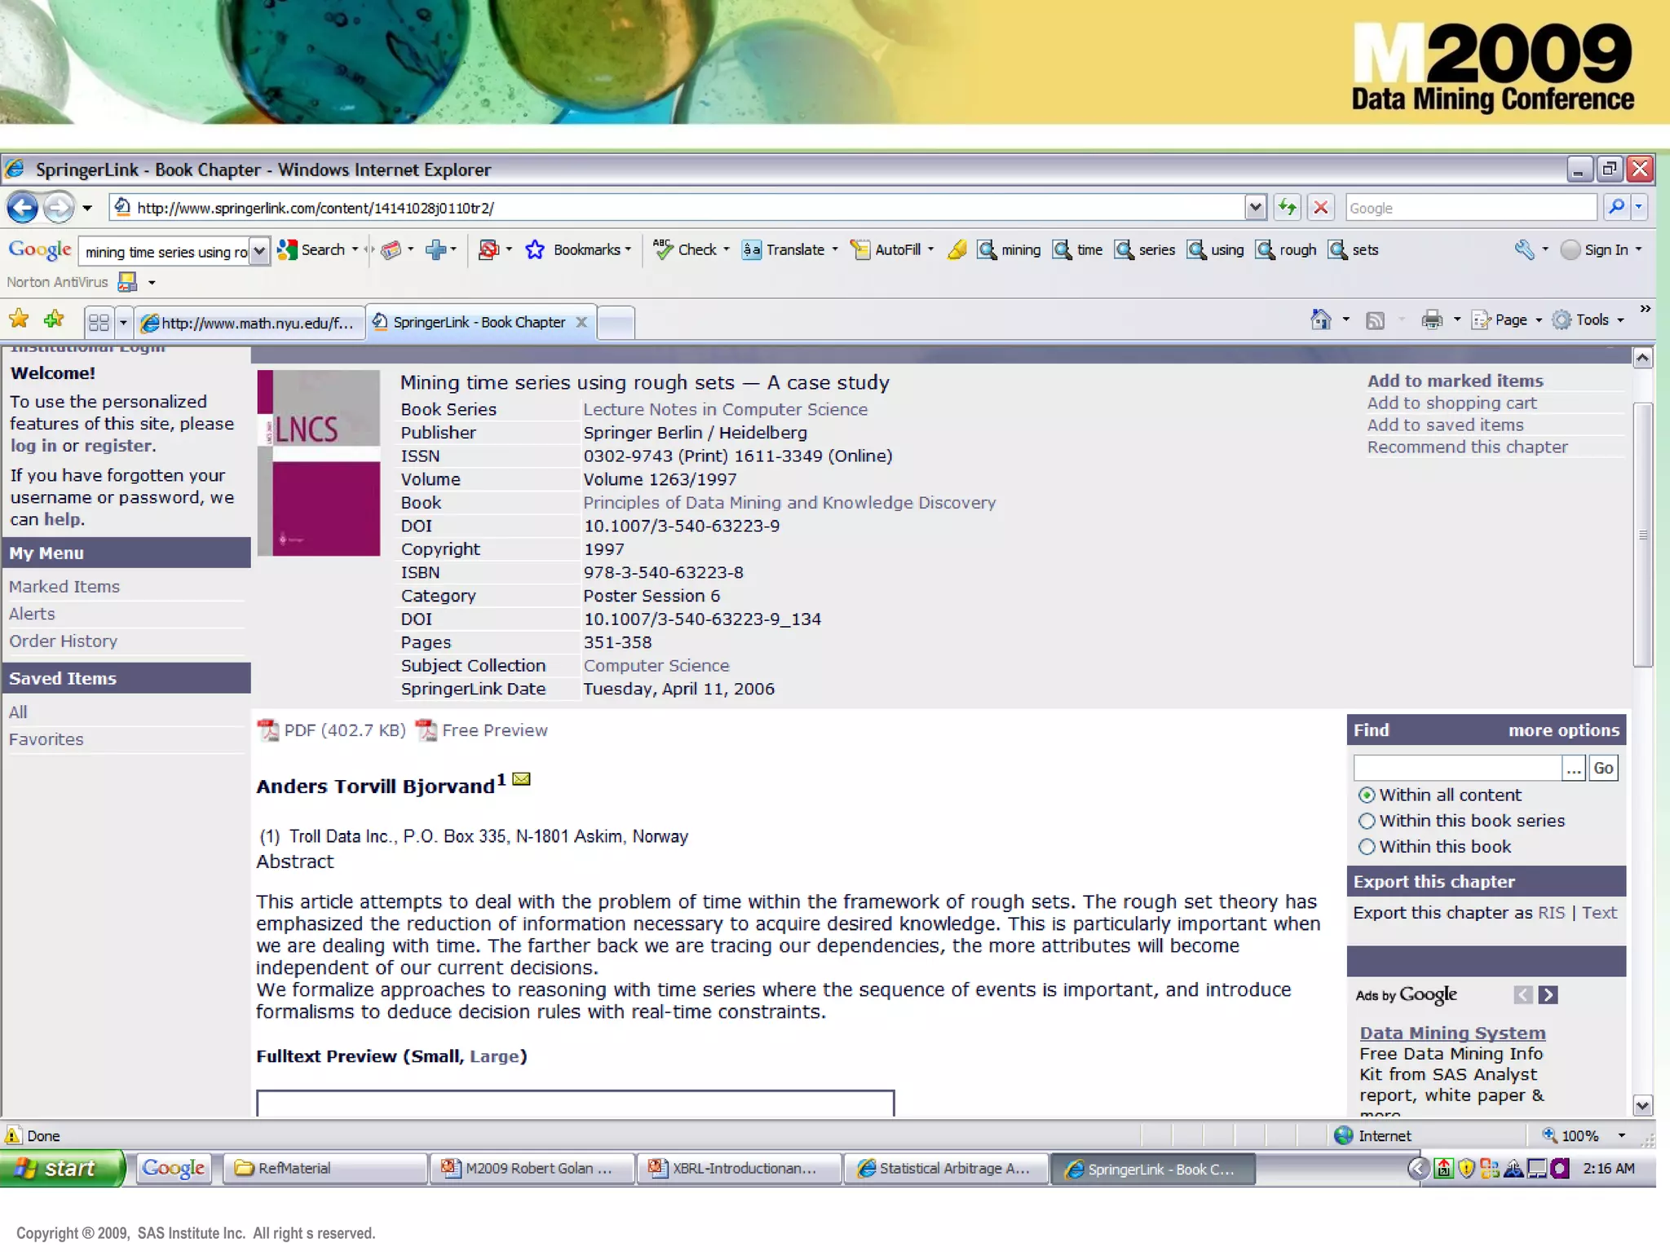The width and height of the screenshot is (1670, 1252).
Task: Click next arrow in Ads by Google
Action: click(x=1548, y=994)
